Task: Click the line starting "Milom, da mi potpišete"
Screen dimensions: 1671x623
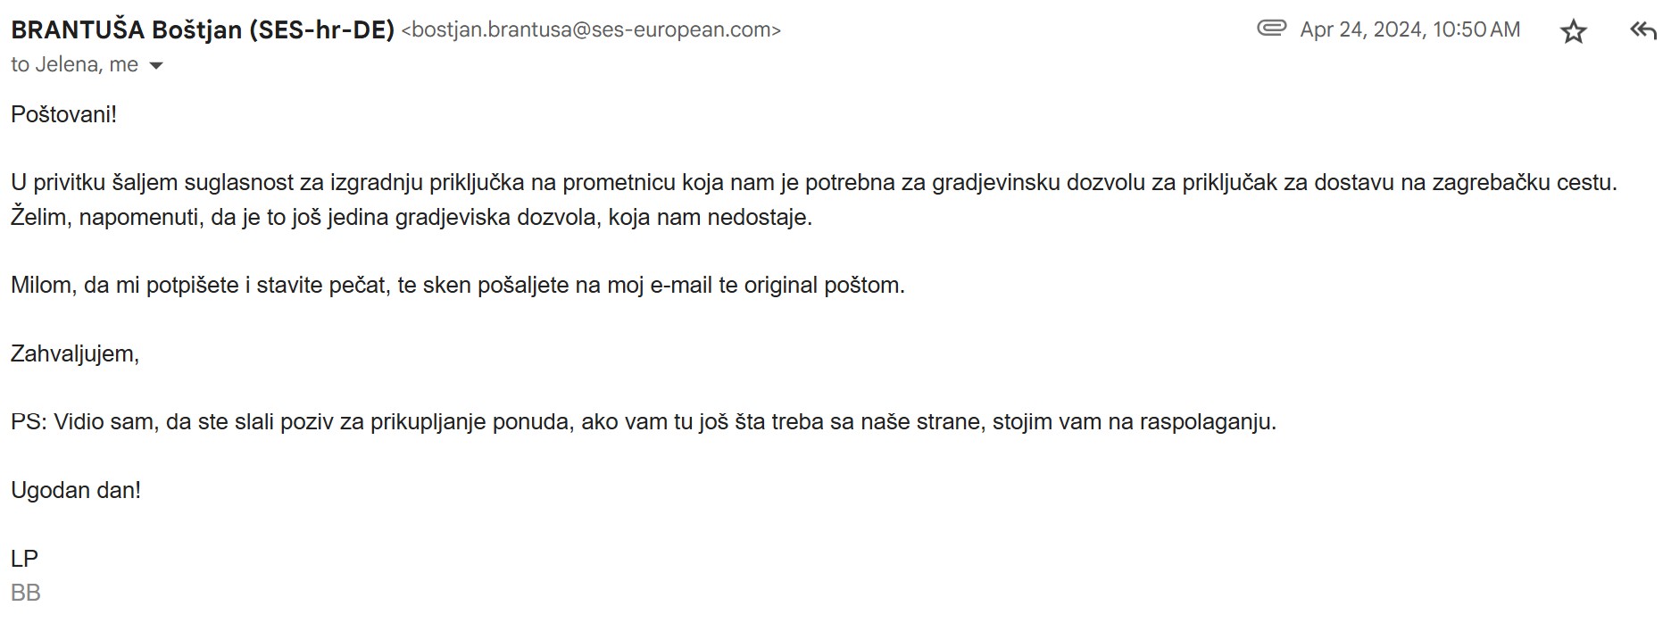Action: (458, 286)
